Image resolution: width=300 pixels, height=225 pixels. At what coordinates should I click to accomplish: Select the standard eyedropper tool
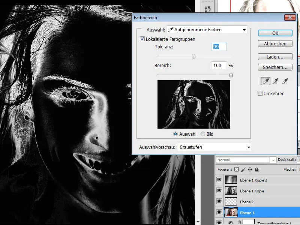click(266, 81)
